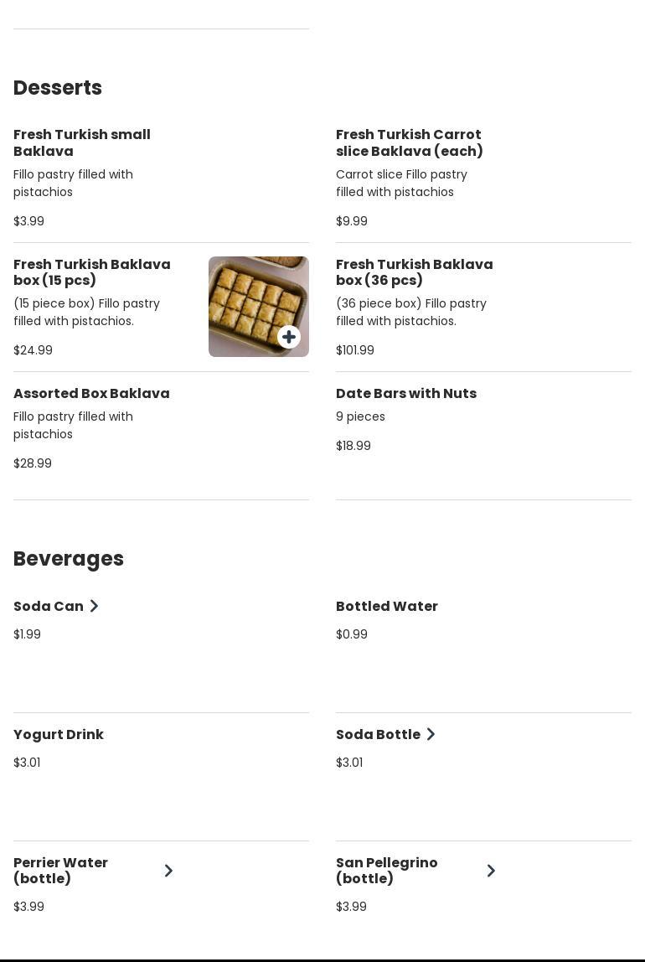
Task: Add Bottled Water to order
Action: pyautogui.click(x=387, y=606)
